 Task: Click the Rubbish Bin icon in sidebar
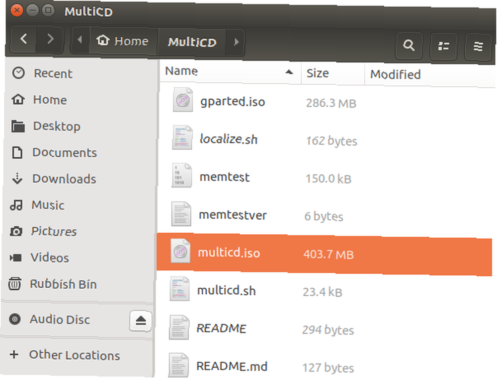tap(14, 283)
